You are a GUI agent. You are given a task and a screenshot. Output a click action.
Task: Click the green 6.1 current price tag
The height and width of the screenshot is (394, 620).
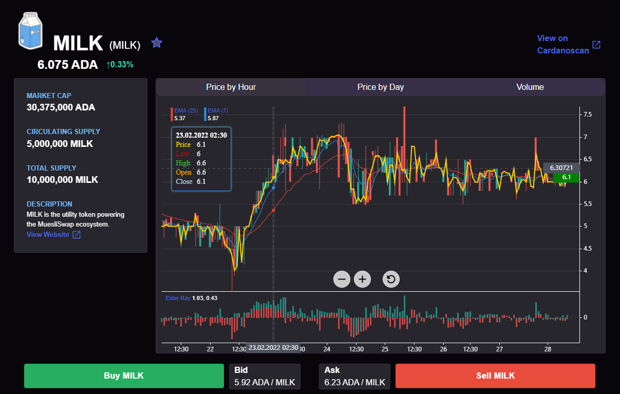(x=566, y=177)
